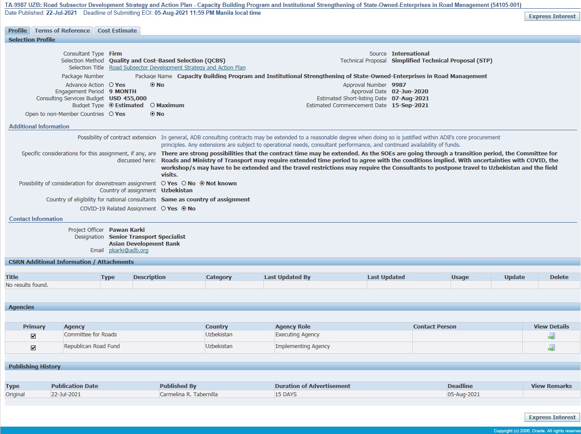Open the Cost Estimate tab
Image resolution: width=581 pixels, height=434 pixels.
(117, 31)
